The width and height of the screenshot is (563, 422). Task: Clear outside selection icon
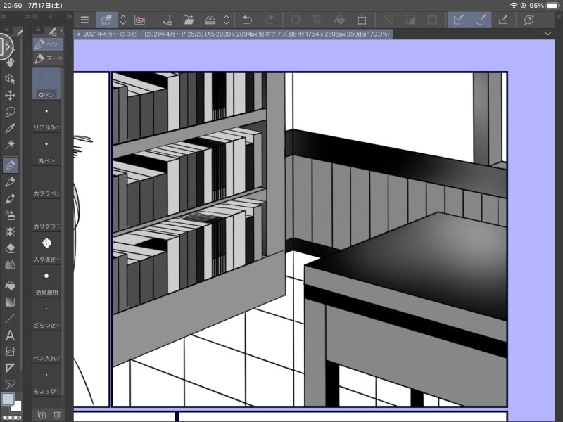[317, 20]
